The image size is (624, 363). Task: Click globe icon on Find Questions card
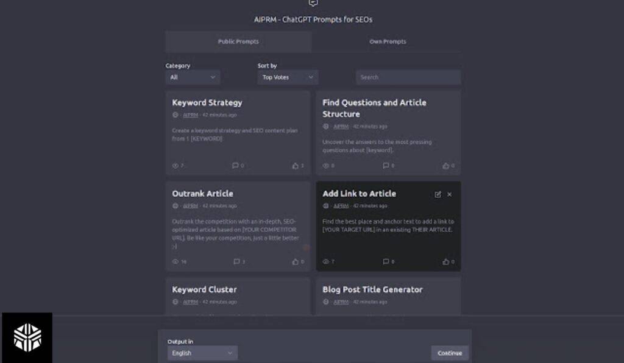pos(325,127)
